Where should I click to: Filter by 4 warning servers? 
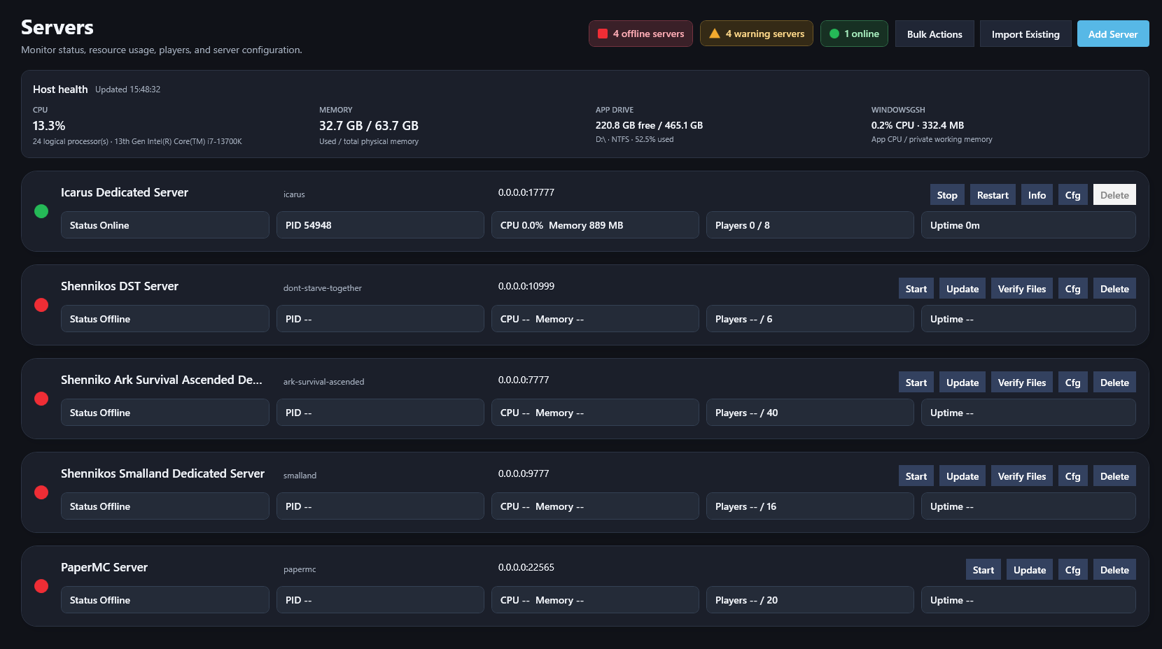pyautogui.click(x=756, y=34)
